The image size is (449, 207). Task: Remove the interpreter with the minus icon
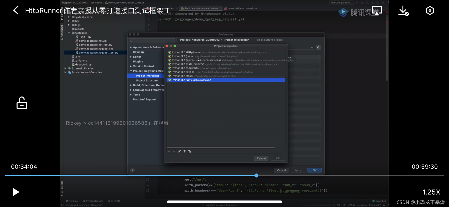pyautogui.click(x=174, y=151)
